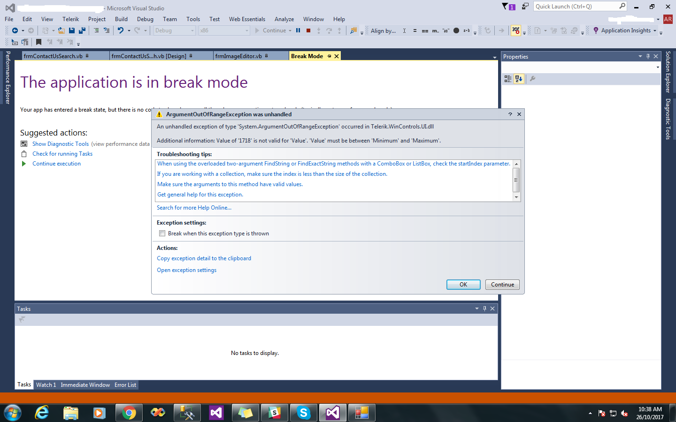
Task: Open the Properties object selector dropdown
Action: pos(658,68)
